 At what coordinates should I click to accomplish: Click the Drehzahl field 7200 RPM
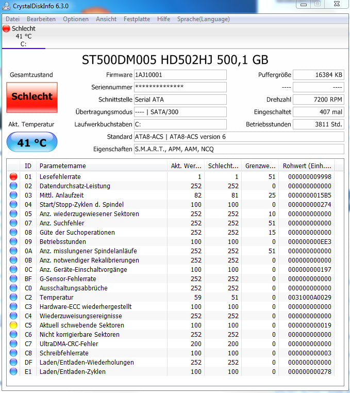pos(319,100)
